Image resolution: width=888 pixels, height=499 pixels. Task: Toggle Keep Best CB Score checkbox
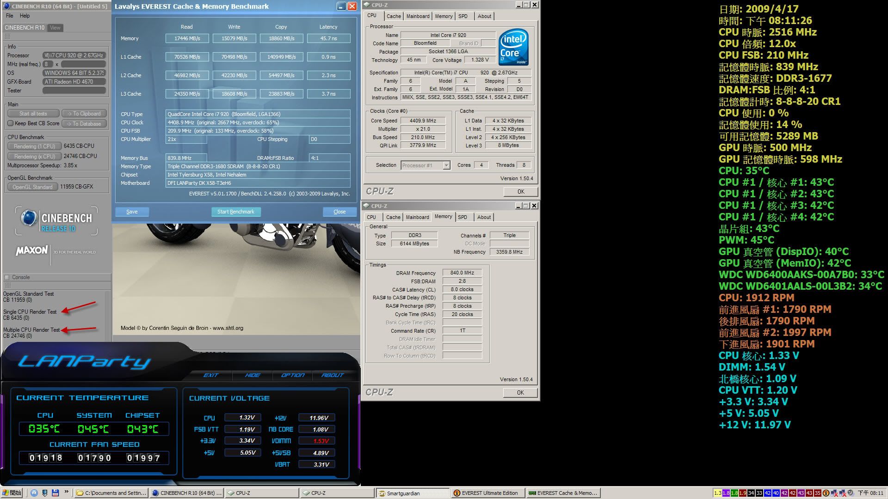tap(11, 123)
